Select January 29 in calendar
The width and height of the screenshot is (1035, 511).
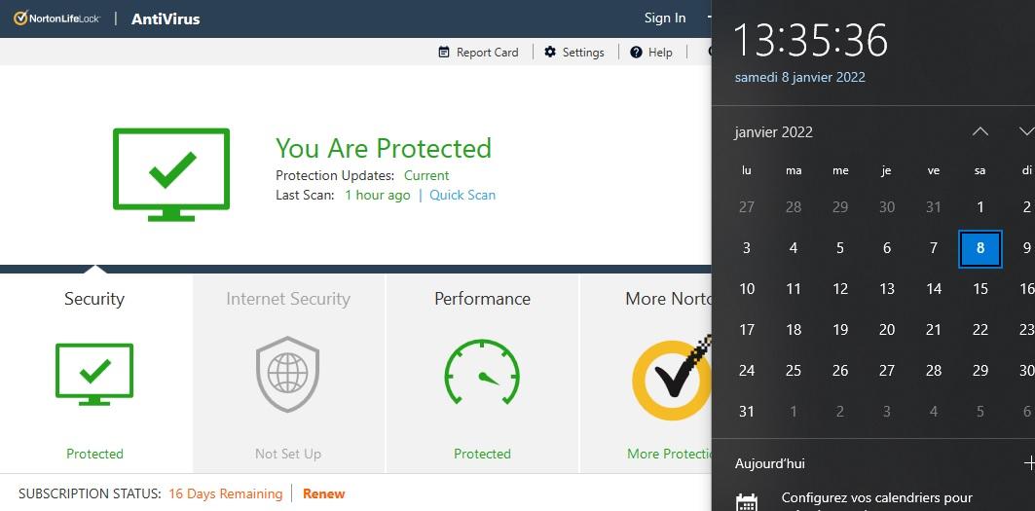tap(980, 371)
